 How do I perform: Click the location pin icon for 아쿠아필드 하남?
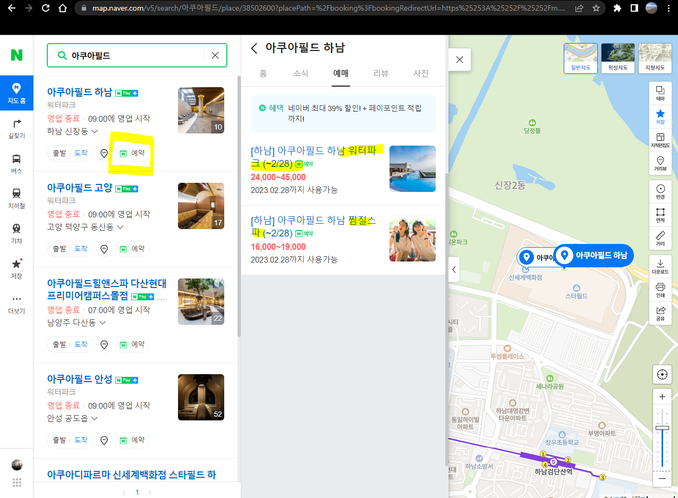pyautogui.click(x=104, y=154)
